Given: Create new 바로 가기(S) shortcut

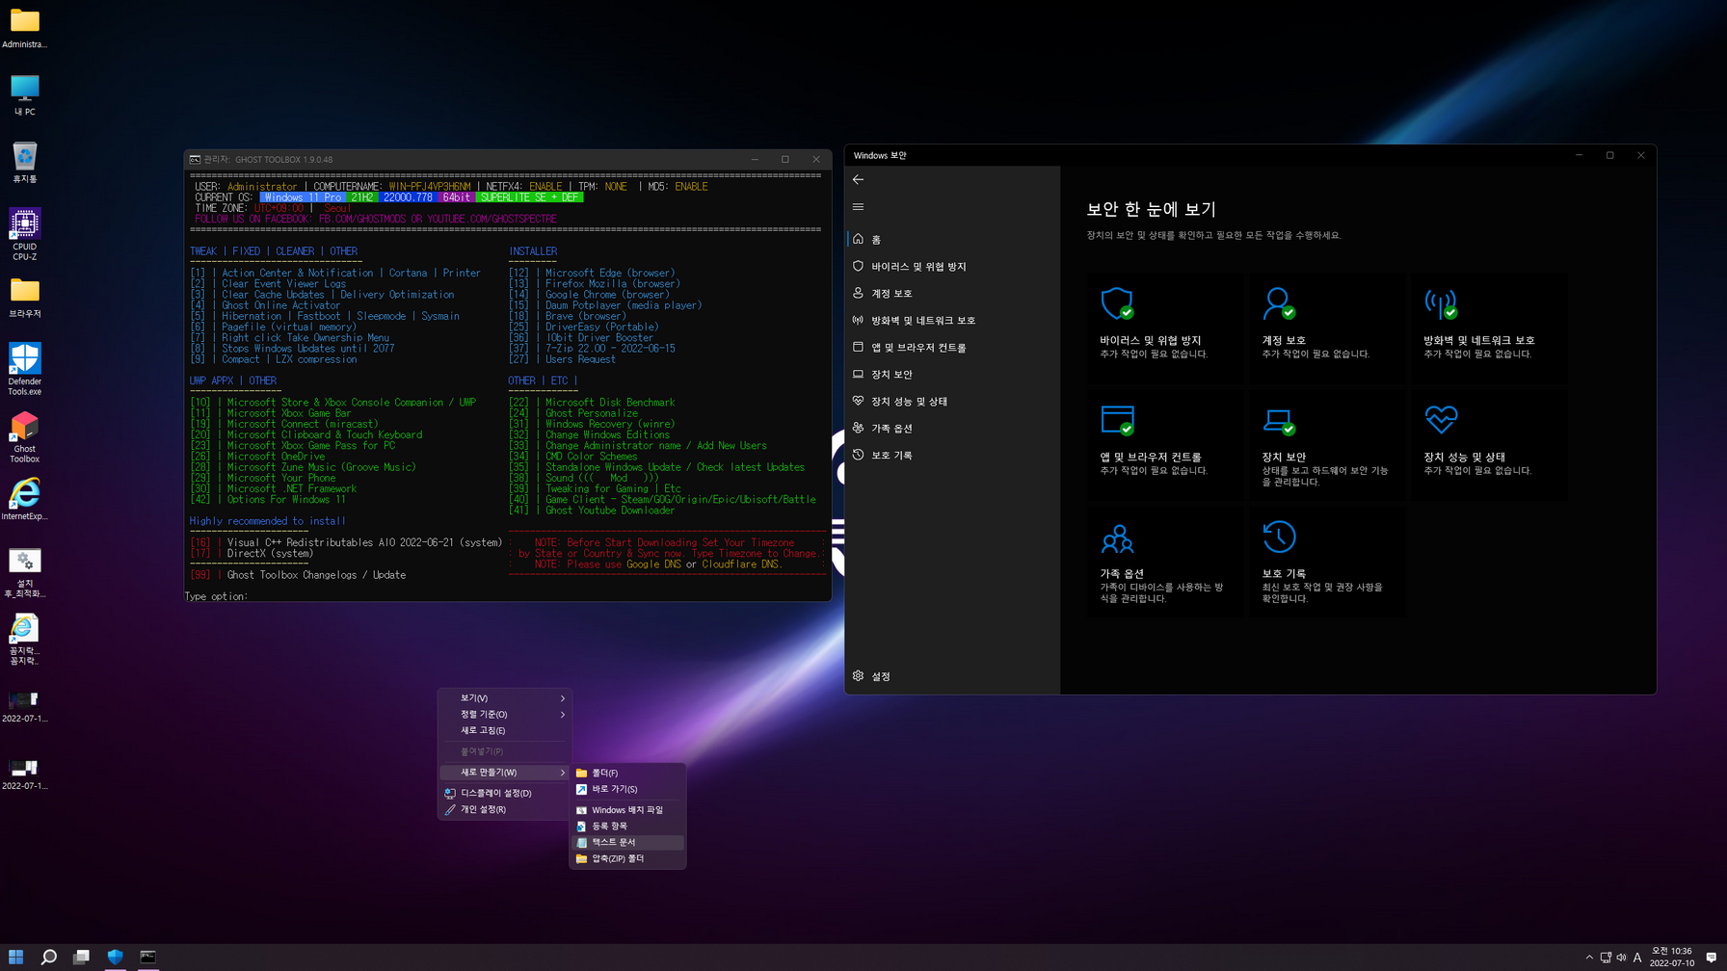Looking at the screenshot, I should pyautogui.click(x=627, y=789).
